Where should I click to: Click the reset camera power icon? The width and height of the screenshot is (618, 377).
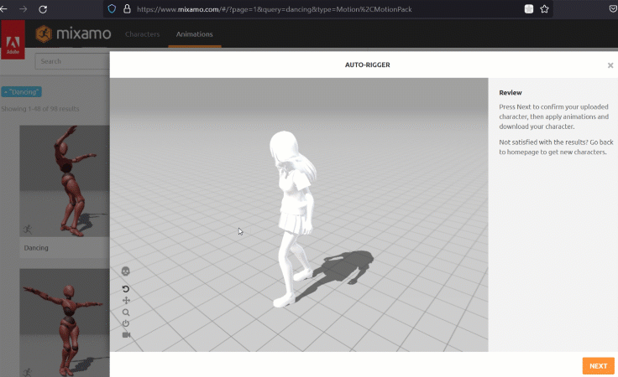pos(126,323)
